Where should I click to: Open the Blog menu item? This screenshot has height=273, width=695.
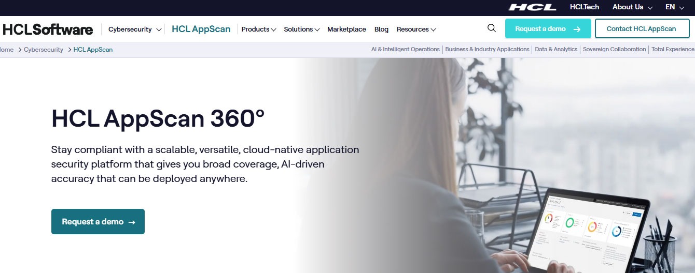[381, 29]
